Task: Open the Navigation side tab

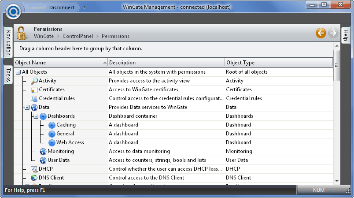Action: [x=8, y=42]
